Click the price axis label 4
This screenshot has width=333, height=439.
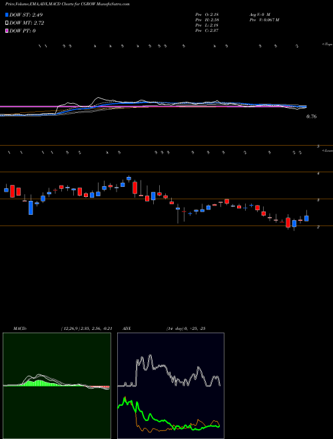point(318,174)
